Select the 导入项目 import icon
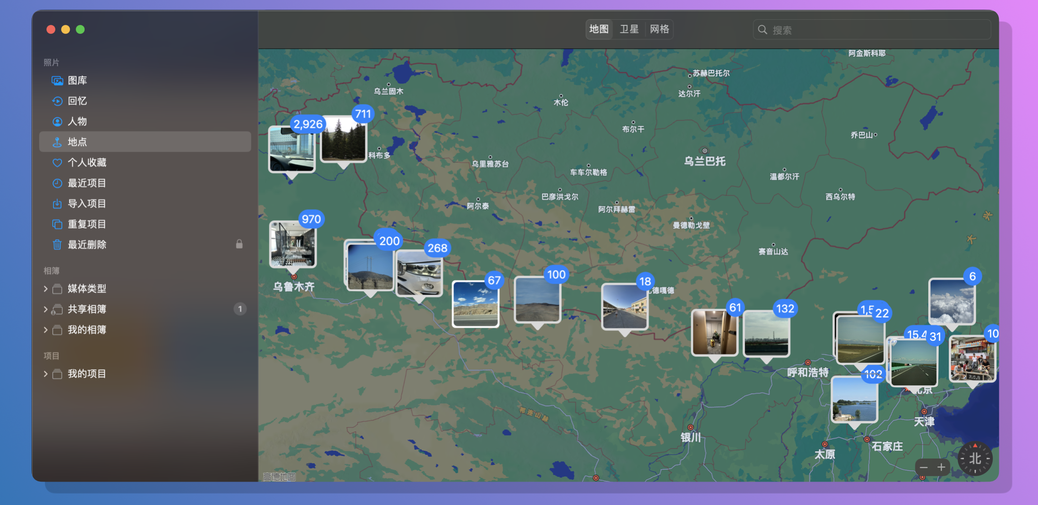 click(x=57, y=204)
